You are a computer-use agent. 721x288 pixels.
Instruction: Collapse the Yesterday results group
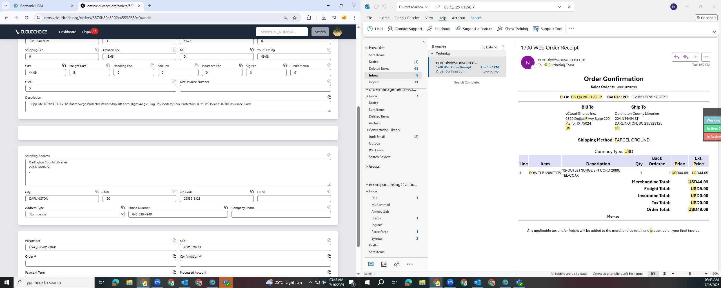pos(432,53)
